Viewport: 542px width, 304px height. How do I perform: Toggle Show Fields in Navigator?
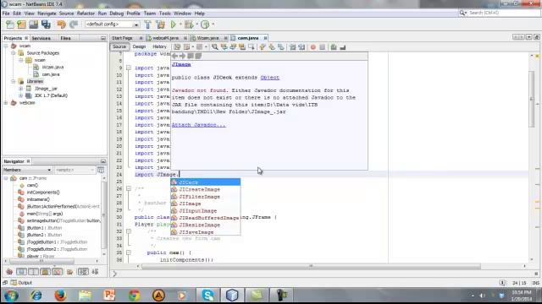(x=21, y=272)
